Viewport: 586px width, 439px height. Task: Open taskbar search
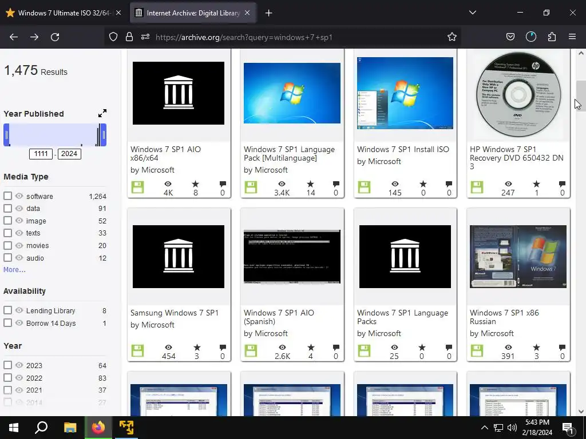[41, 428]
